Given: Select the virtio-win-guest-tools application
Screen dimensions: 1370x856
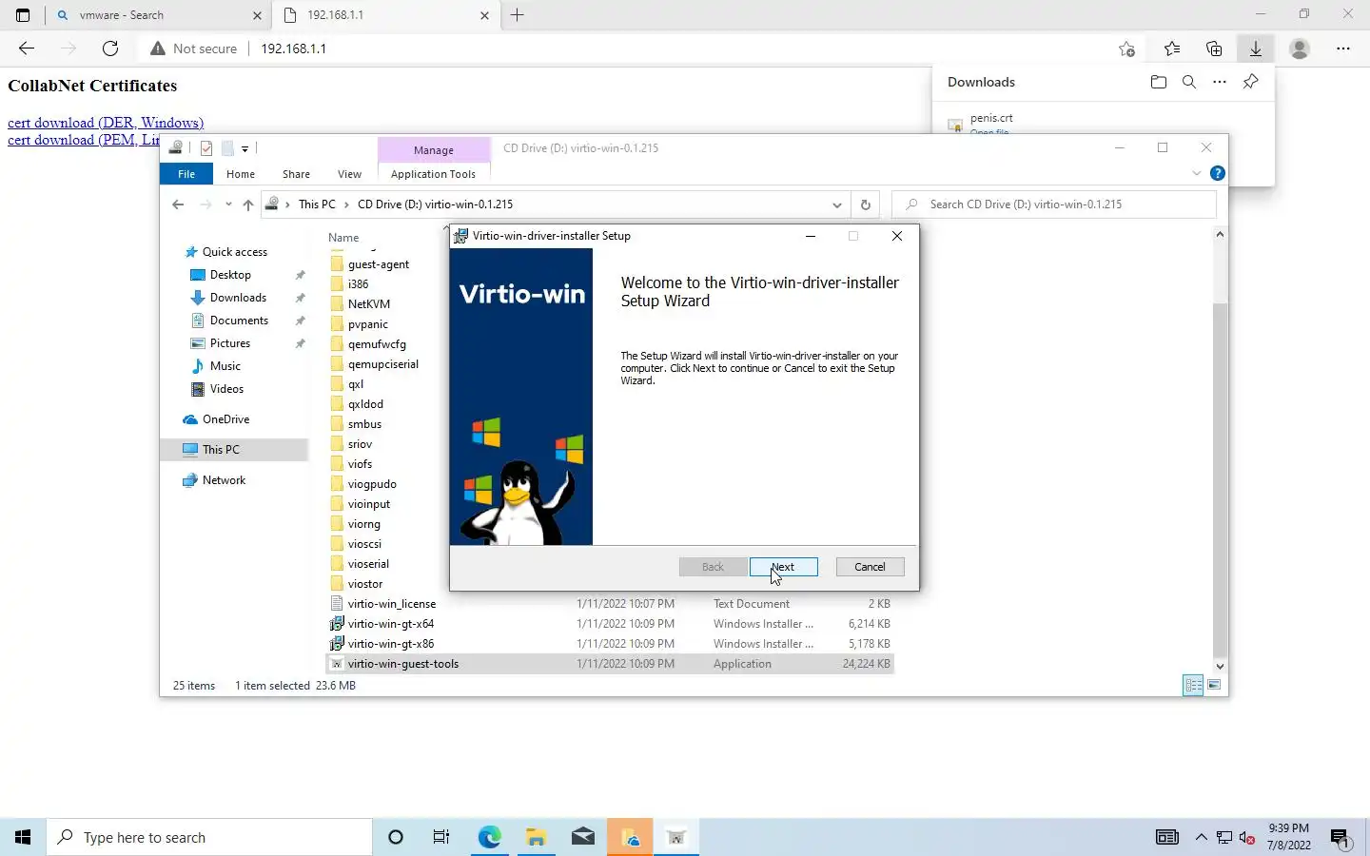Looking at the screenshot, I should 403,664.
